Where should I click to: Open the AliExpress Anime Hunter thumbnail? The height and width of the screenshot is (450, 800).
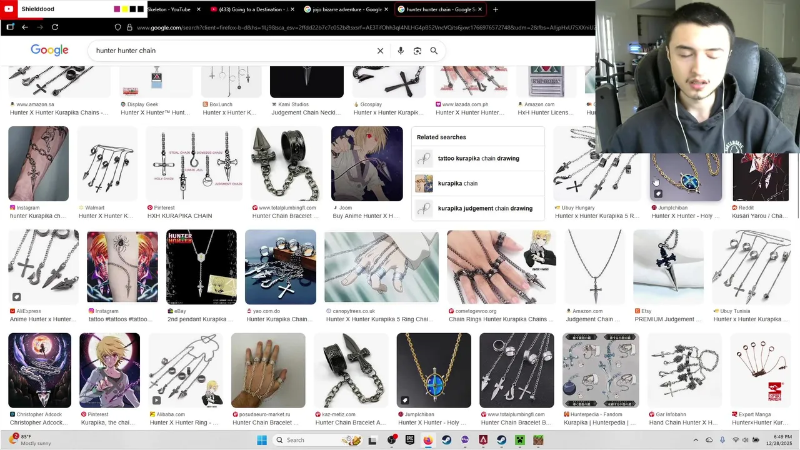click(x=43, y=267)
